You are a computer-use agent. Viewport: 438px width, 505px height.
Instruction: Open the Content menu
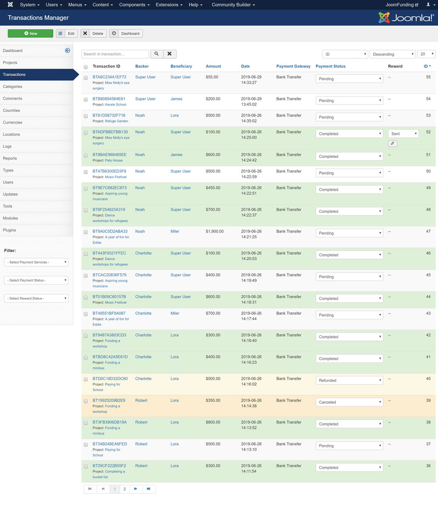coord(103,4)
